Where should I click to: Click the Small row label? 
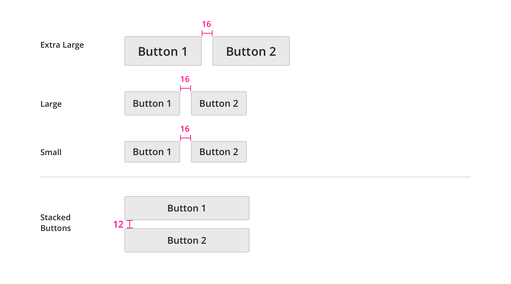point(51,152)
